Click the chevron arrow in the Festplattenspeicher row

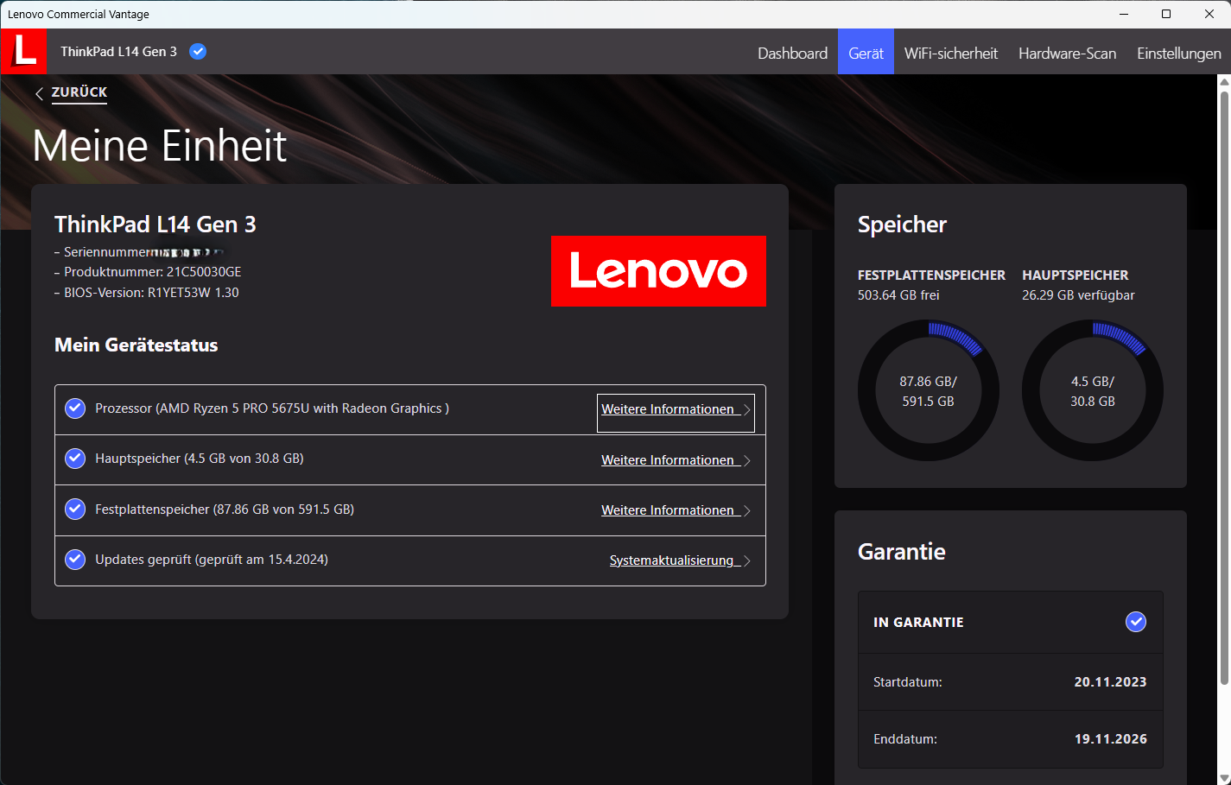click(747, 511)
